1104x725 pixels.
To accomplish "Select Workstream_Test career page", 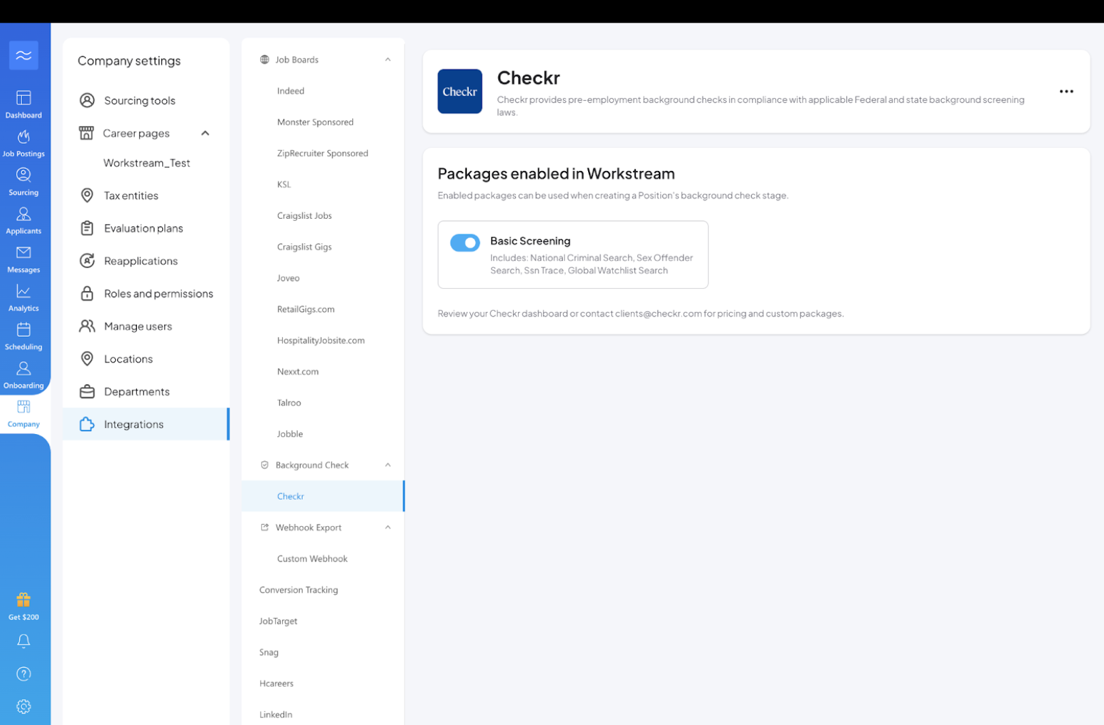I will click(147, 163).
